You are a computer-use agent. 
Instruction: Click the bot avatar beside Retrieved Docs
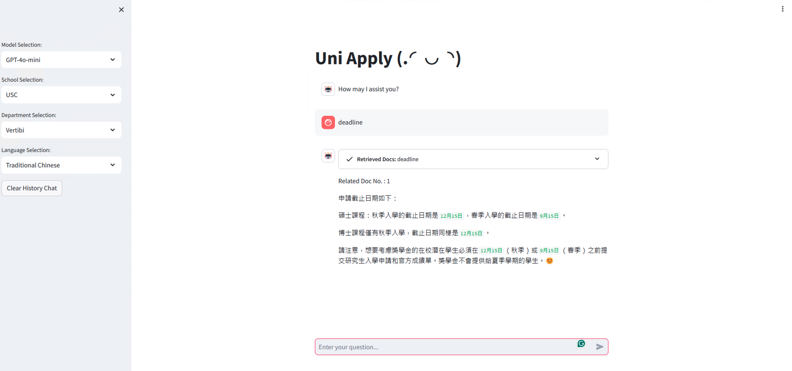tap(328, 156)
